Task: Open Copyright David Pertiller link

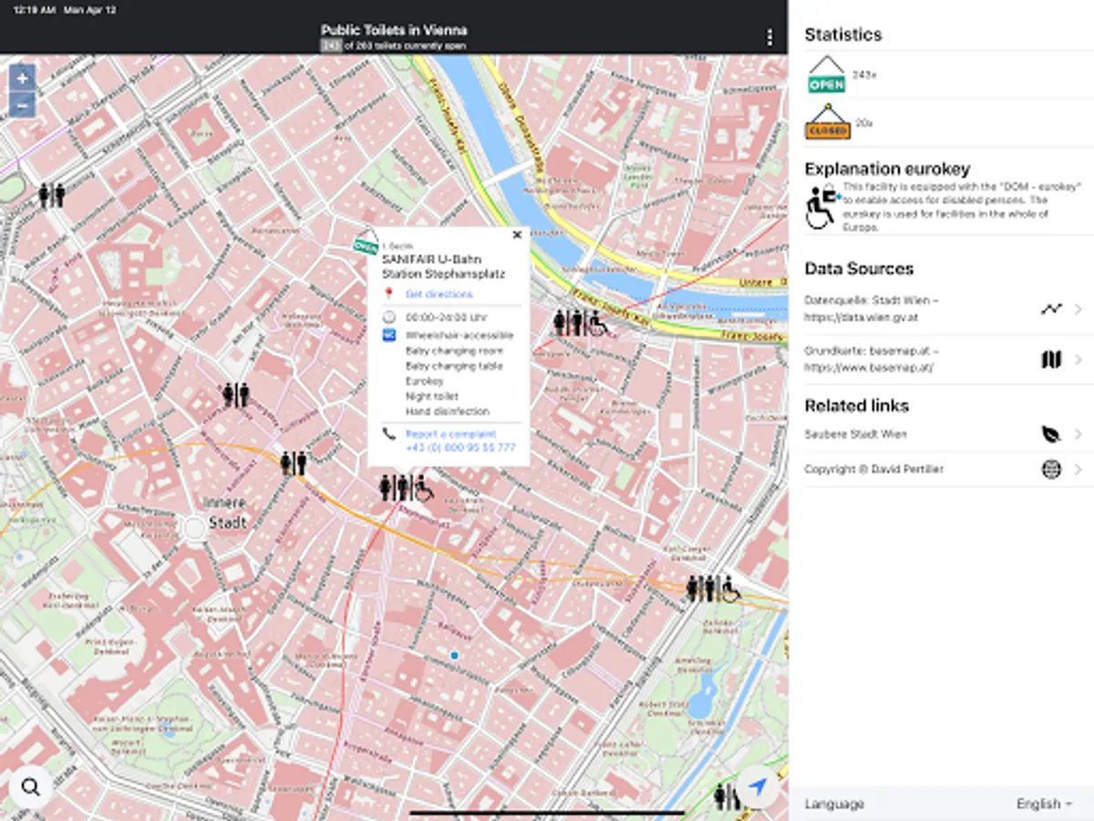Action: [943, 469]
